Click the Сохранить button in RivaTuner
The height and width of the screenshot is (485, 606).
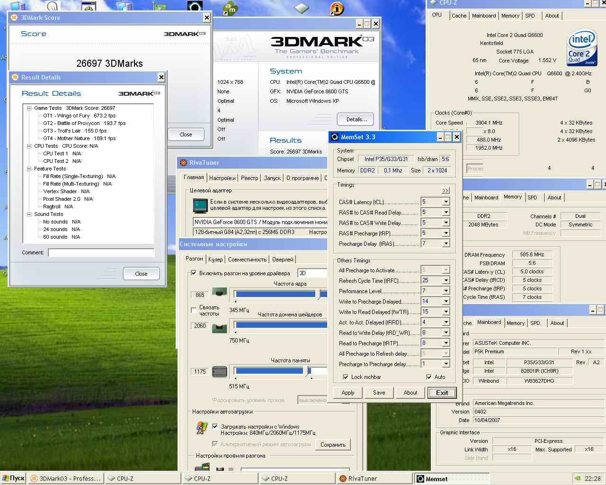click(x=333, y=445)
